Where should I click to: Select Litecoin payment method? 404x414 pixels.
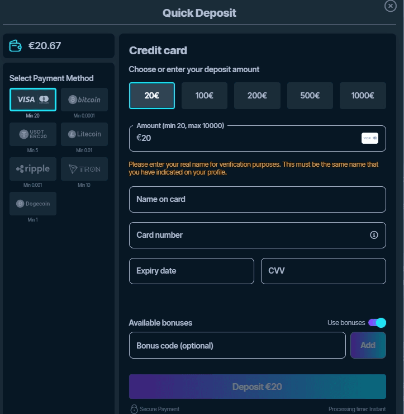[84, 134]
